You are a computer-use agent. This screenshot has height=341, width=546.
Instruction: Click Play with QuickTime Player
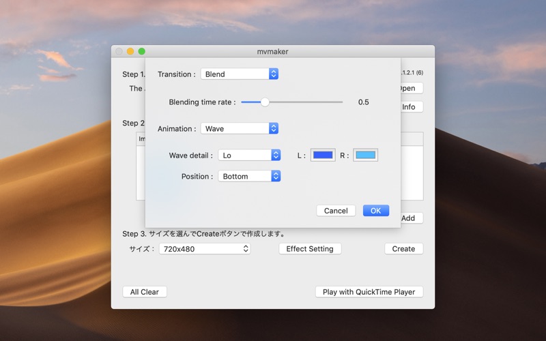tap(369, 292)
